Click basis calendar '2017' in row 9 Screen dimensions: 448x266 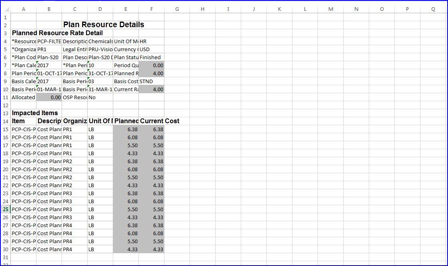tap(49, 81)
